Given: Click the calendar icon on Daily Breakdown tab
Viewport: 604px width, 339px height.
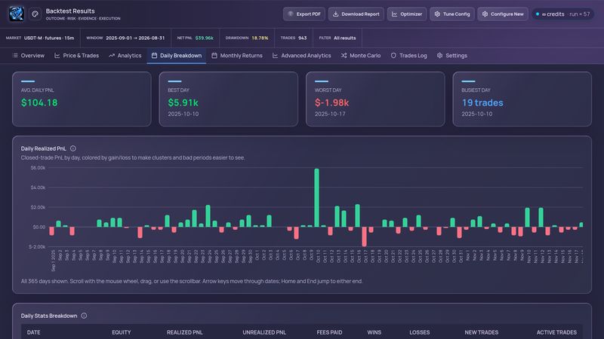Looking at the screenshot, I should (x=154, y=55).
